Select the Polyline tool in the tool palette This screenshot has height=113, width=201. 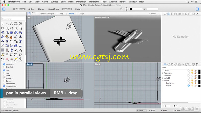11,24
